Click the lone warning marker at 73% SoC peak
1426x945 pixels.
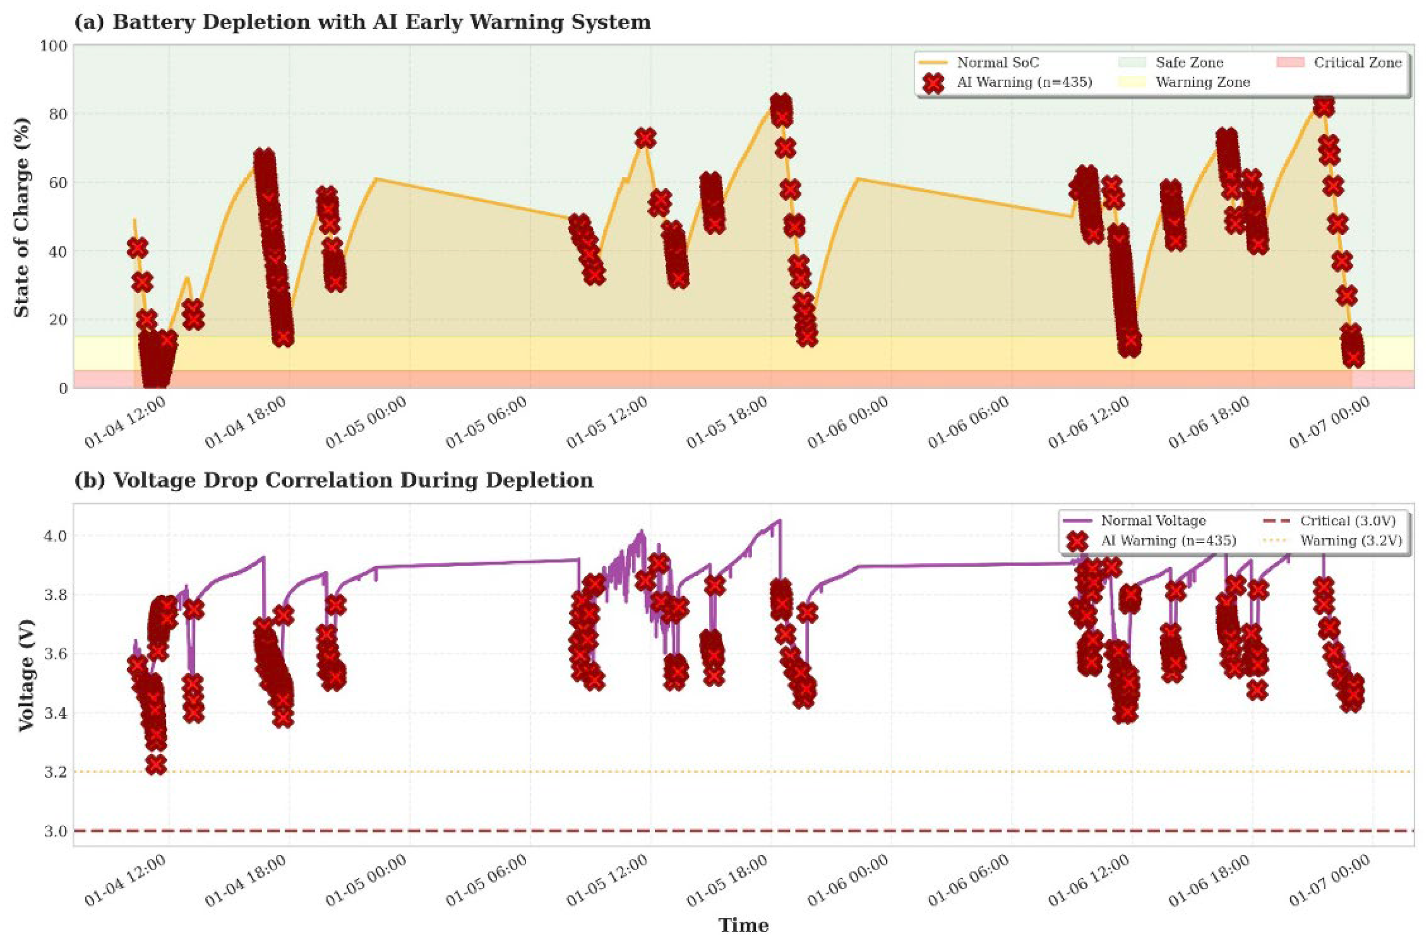tap(645, 139)
